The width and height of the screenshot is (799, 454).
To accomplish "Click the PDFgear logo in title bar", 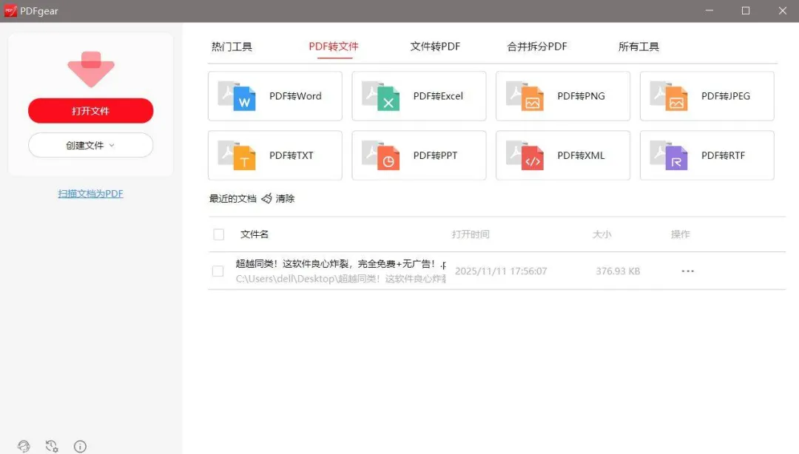I will point(10,10).
